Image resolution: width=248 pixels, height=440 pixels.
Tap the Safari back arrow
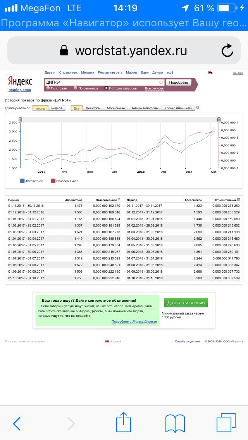(x=17, y=423)
